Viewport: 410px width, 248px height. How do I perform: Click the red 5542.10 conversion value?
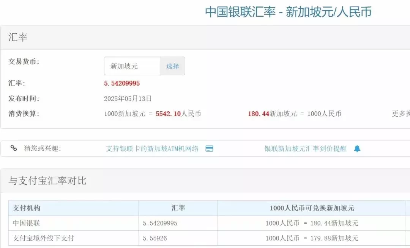click(x=168, y=114)
